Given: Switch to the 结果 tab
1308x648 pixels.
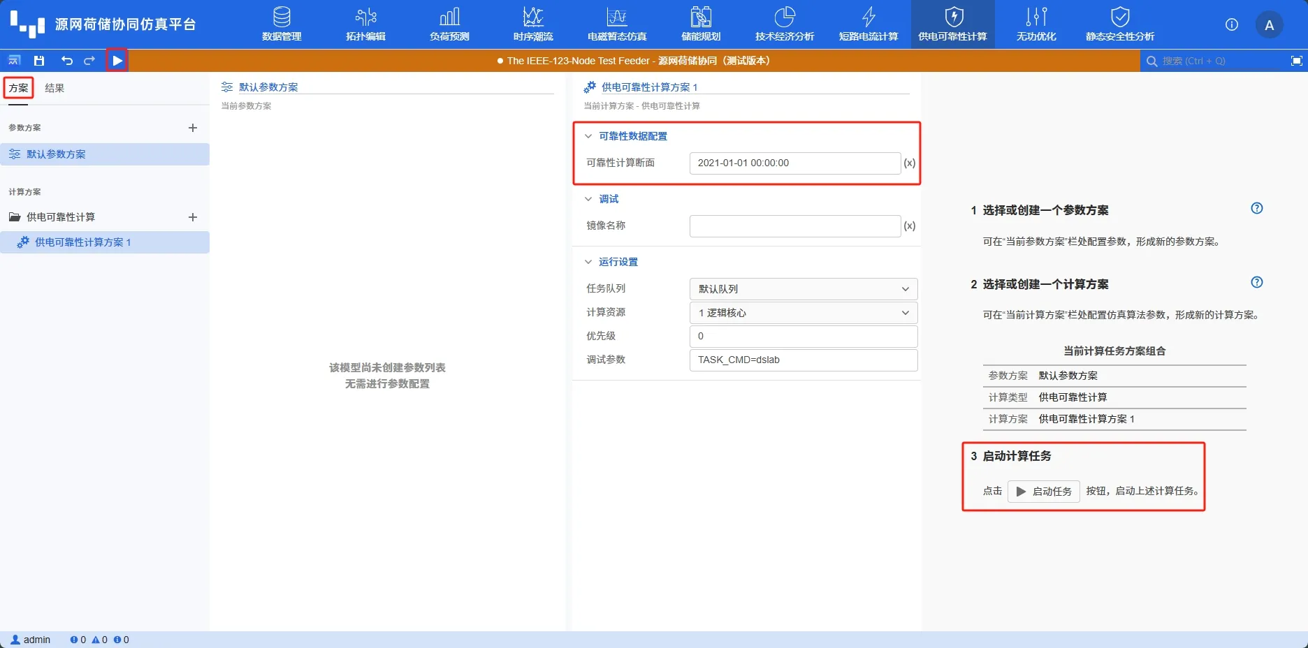Looking at the screenshot, I should click(54, 88).
